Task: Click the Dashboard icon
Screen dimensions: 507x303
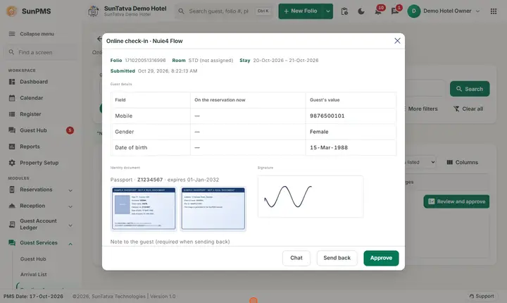Action: [x=12, y=82]
